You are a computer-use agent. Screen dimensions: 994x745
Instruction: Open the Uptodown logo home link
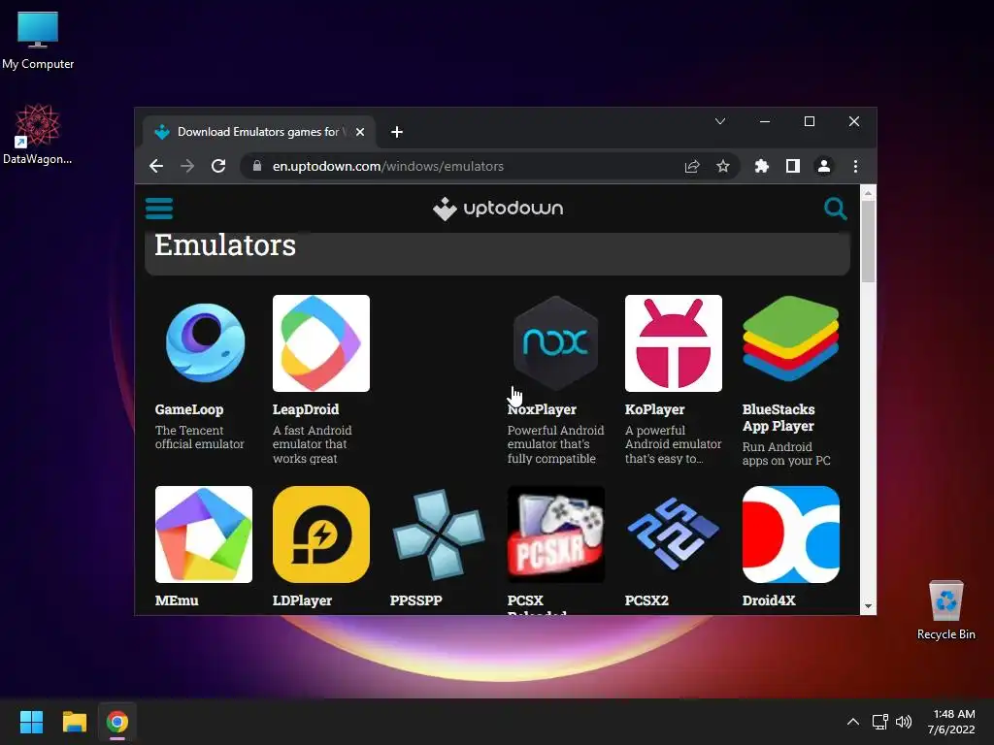(x=498, y=209)
